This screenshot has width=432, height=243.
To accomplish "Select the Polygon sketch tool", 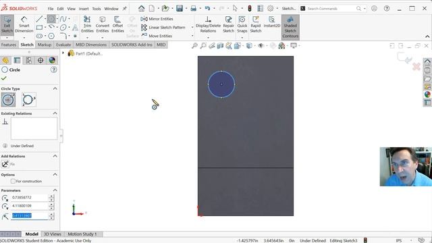I will (51, 36).
